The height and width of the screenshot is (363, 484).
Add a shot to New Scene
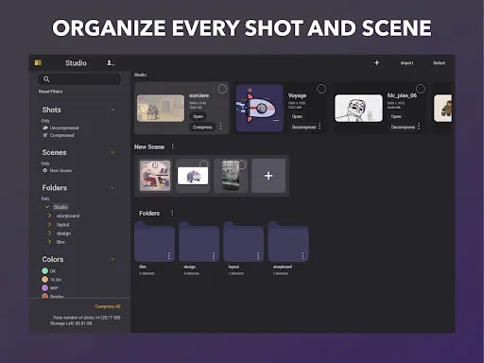268,176
